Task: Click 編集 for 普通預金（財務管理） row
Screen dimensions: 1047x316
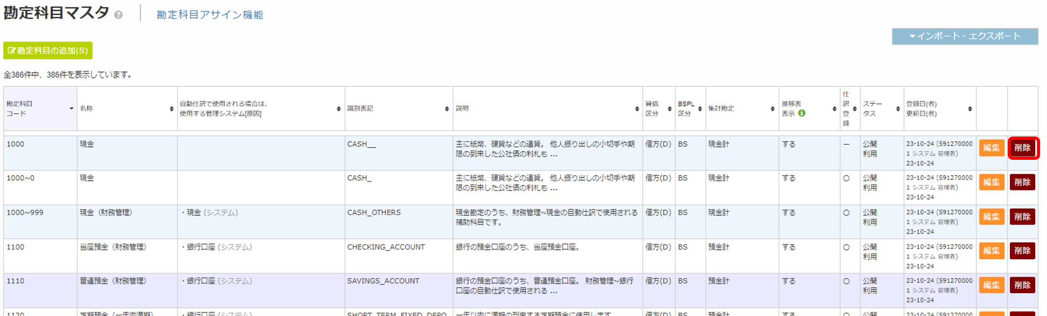Action: point(991,285)
